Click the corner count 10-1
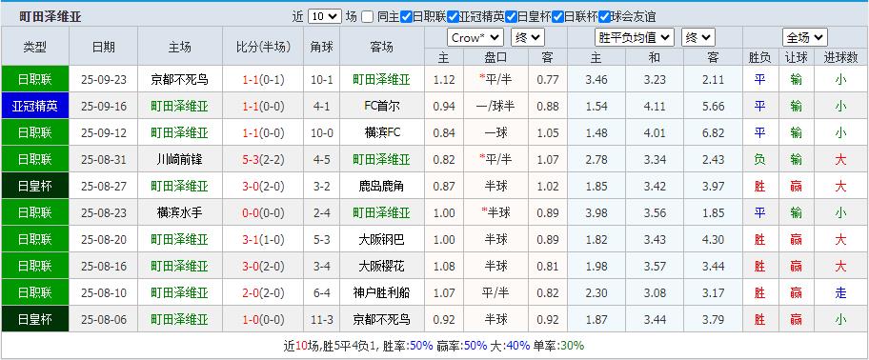Viewport: 869px width, 360px height. point(321,79)
